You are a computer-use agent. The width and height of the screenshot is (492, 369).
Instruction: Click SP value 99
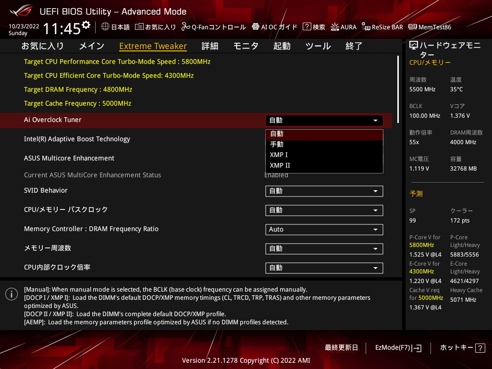(x=413, y=221)
